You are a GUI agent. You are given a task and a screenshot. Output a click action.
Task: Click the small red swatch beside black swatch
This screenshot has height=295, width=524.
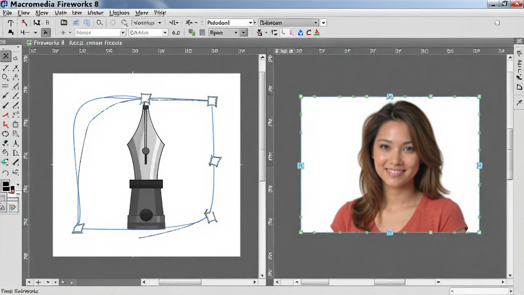coord(12,191)
